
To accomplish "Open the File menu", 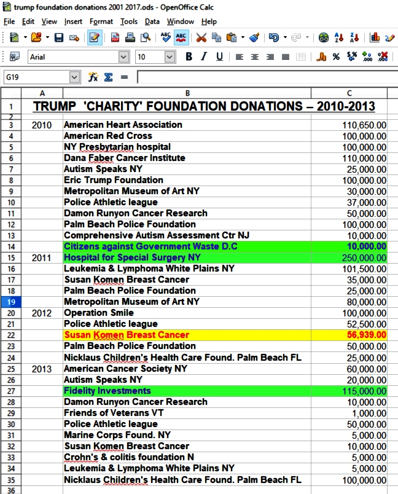I will pyautogui.click(x=9, y=22).
